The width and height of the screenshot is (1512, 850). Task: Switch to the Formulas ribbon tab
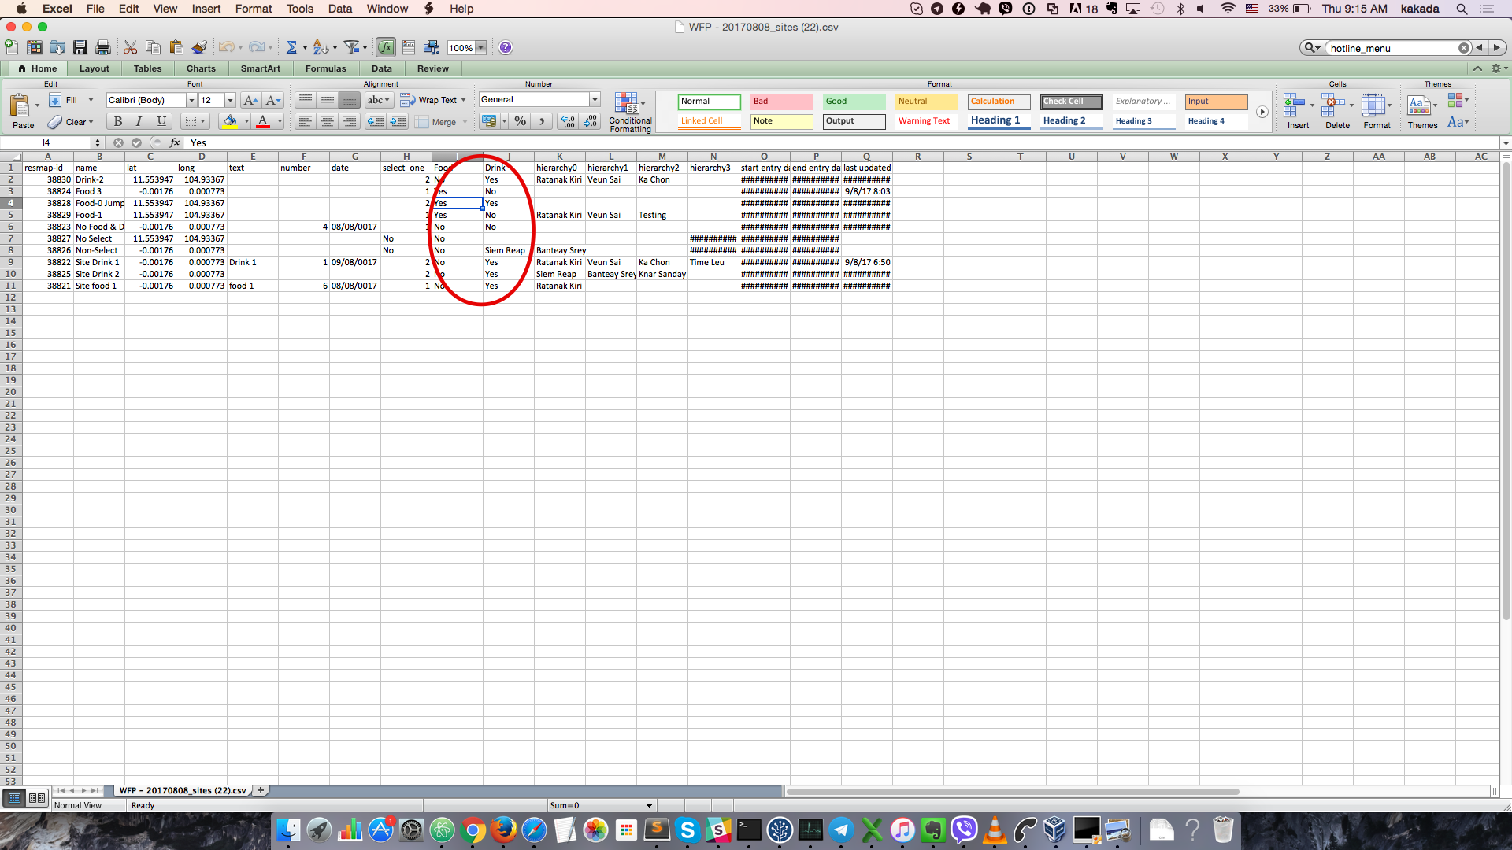pos(326,68)
